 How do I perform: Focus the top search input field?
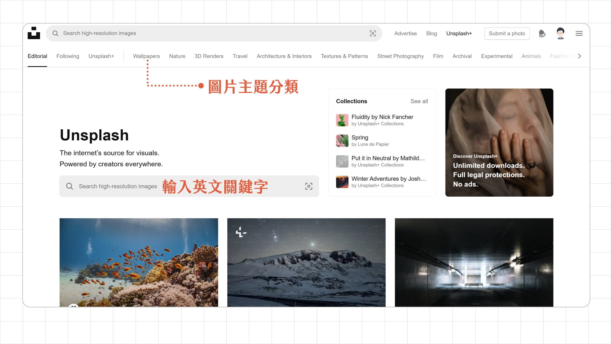[214, 33]
